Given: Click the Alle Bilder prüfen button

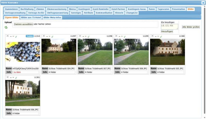Looking at the screenshot, I should point(191,27).
